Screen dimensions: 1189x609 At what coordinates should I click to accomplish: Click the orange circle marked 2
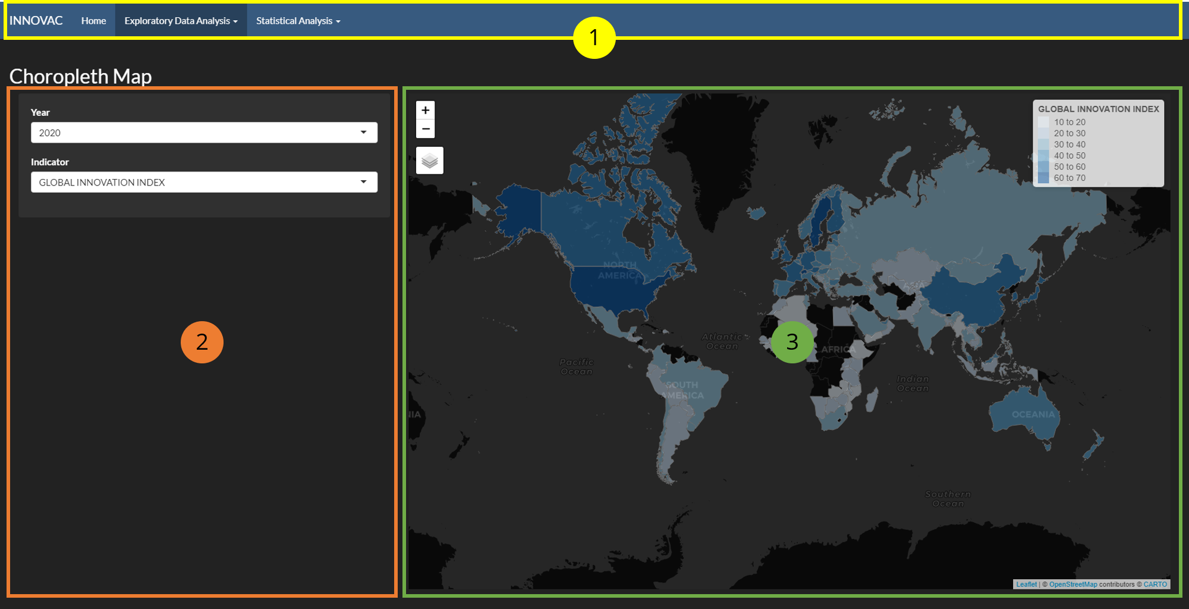202,342
